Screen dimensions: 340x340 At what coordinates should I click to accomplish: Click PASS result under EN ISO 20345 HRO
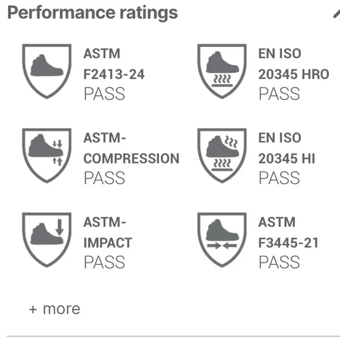click(x=280, y=94)
